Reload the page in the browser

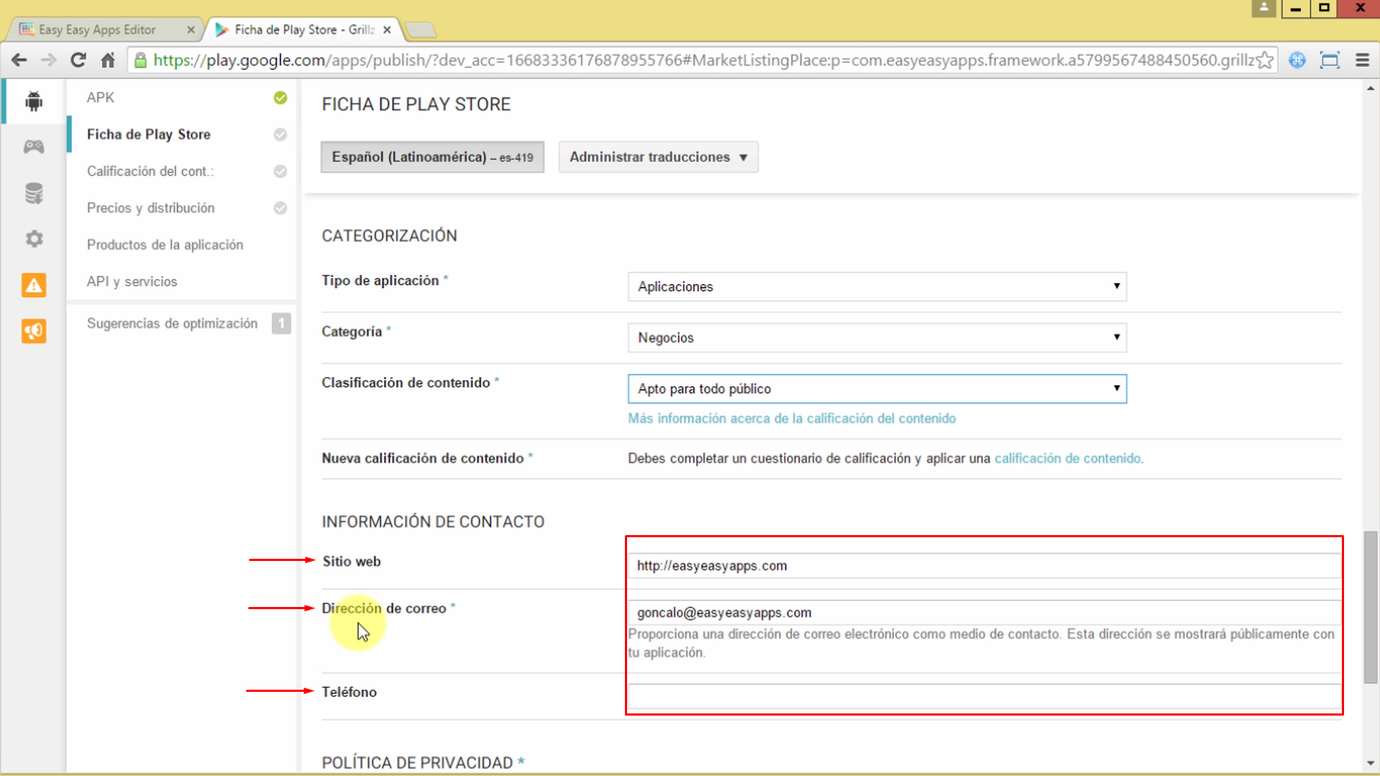pos(78,60)
